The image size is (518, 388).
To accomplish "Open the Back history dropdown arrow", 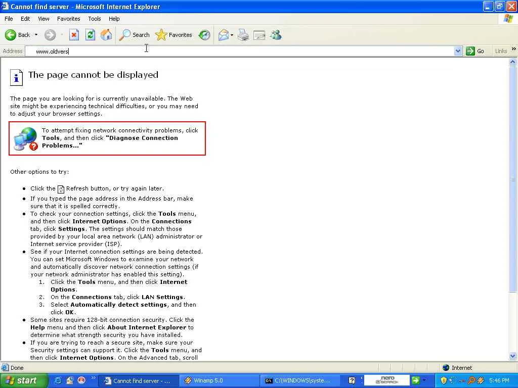I will [x=36, y=35].
